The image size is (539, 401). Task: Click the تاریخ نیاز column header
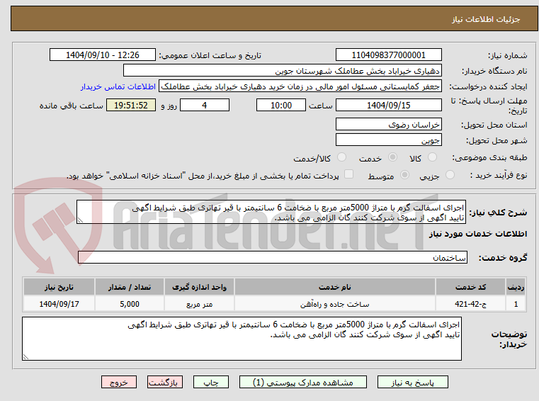(59, 287)
